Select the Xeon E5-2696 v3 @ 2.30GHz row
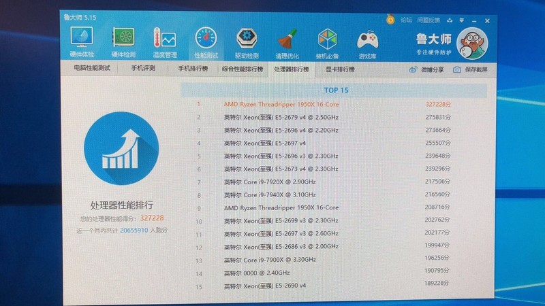 [x=324, y=156]
